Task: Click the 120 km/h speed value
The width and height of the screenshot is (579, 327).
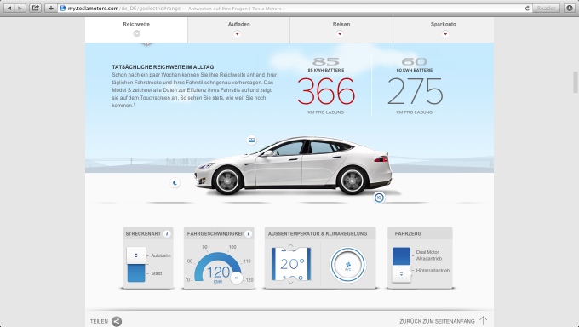Action: 218,272
